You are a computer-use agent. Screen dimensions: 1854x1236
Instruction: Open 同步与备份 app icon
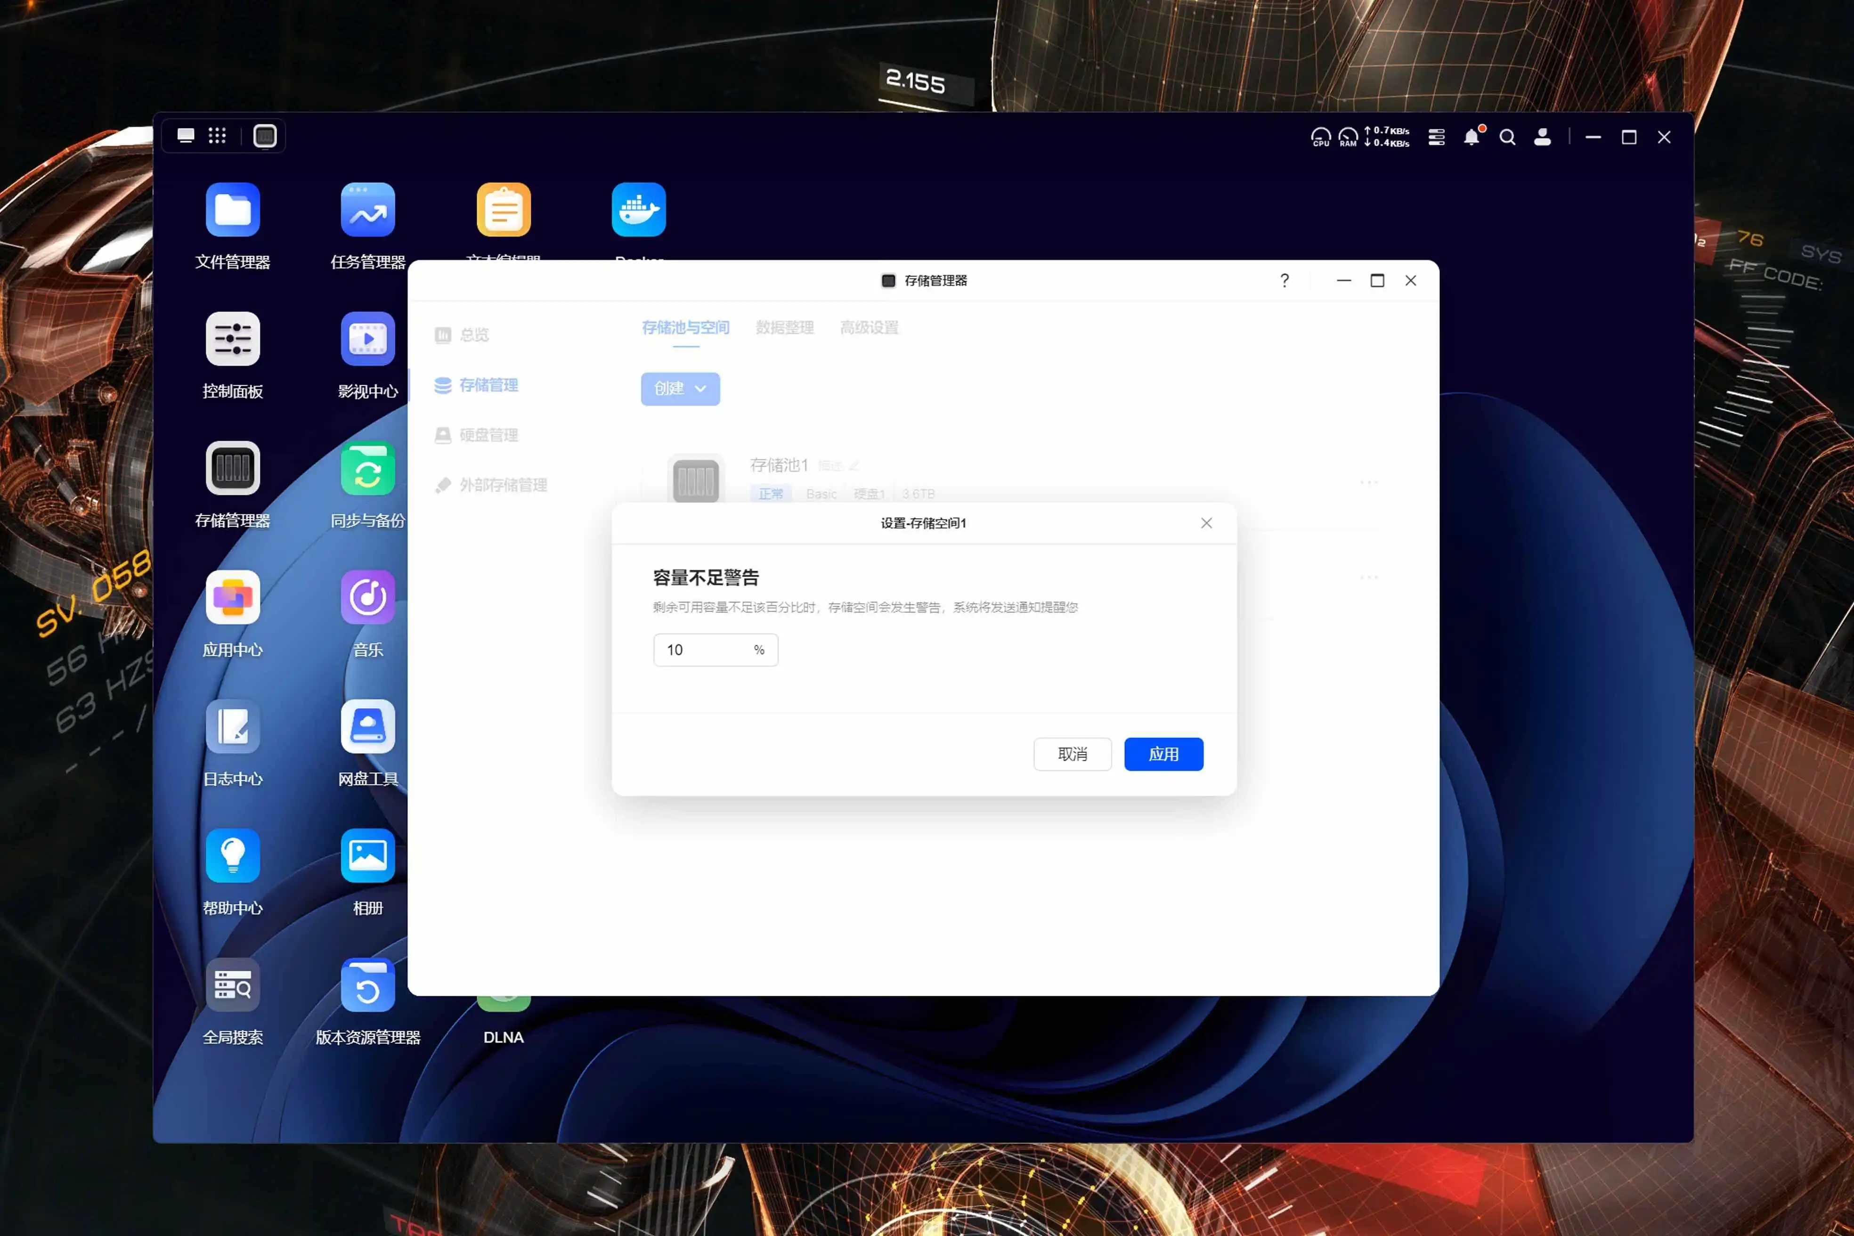[367, 468]
